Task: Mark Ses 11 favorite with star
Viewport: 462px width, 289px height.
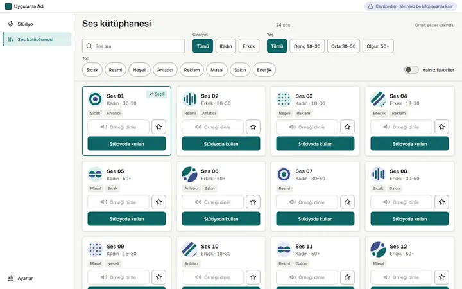Action: click(x=347, y=277)
